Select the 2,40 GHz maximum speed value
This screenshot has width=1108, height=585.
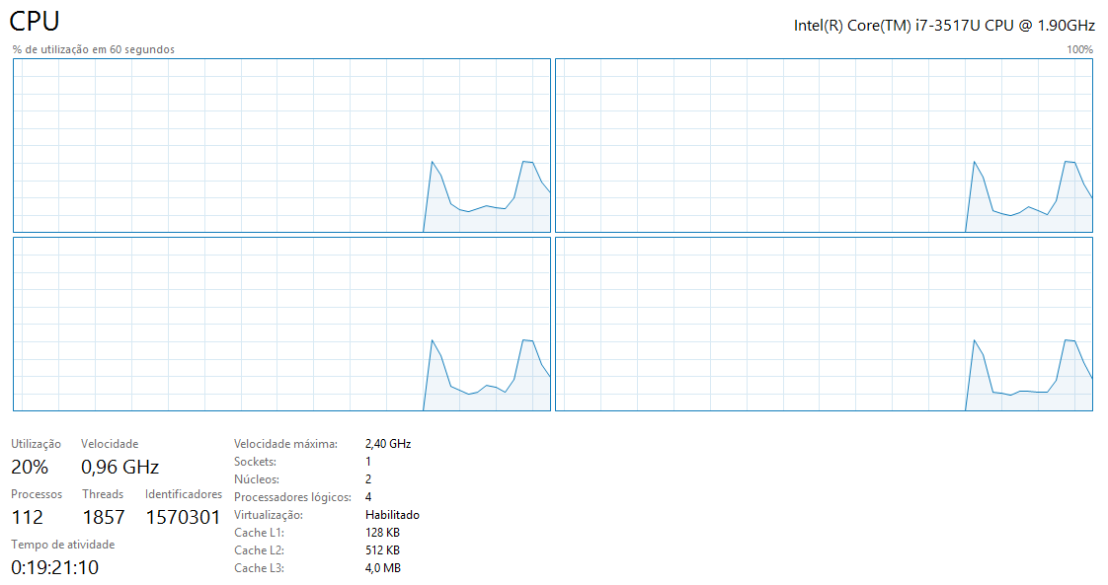click(388, 444)
